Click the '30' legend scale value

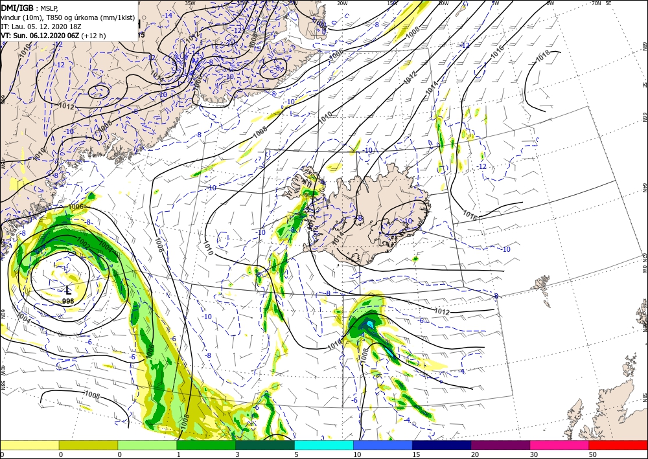pyautogui.click(x=534, y=454)
